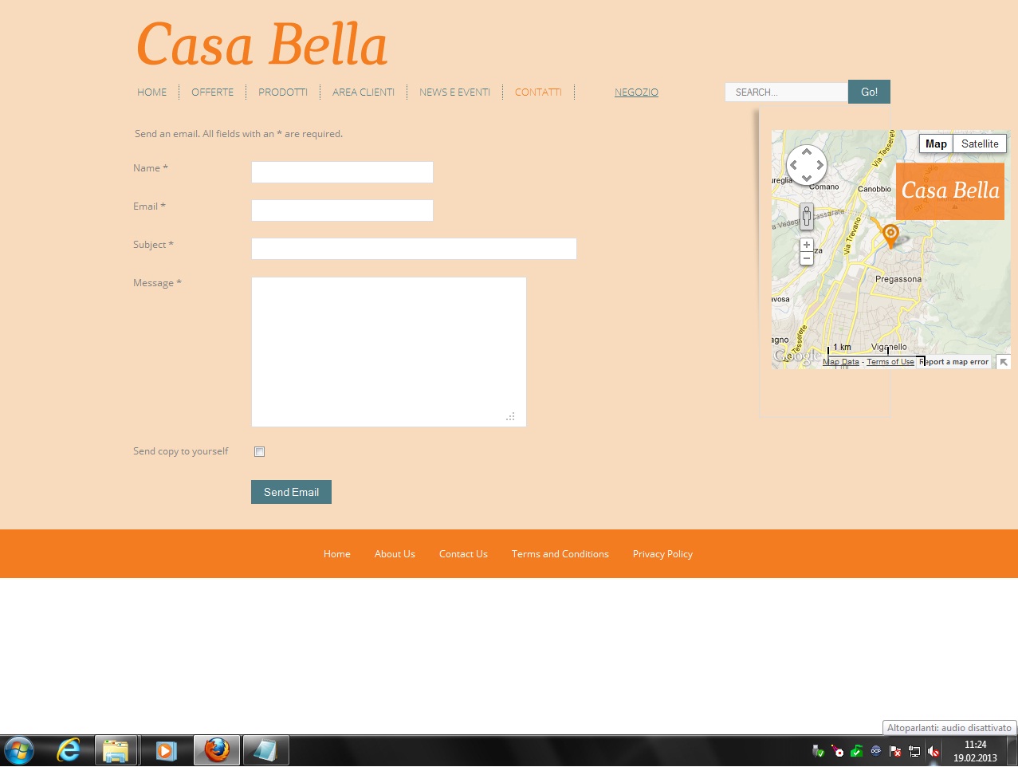
Task: Open the network tray icon
Action: [x=914, y=751]
